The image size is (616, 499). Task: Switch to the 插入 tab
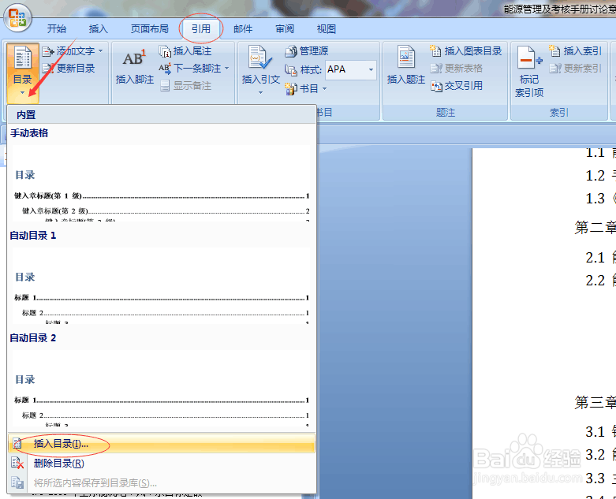click(99, 28)
